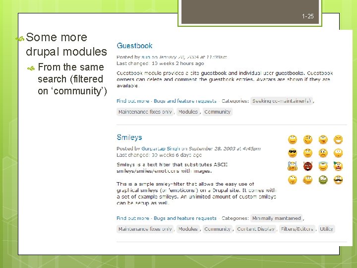Select Guestbook's 'Maintenance fixes only' tag
Viewport: 357px width, 268px height.
point(145,112)
